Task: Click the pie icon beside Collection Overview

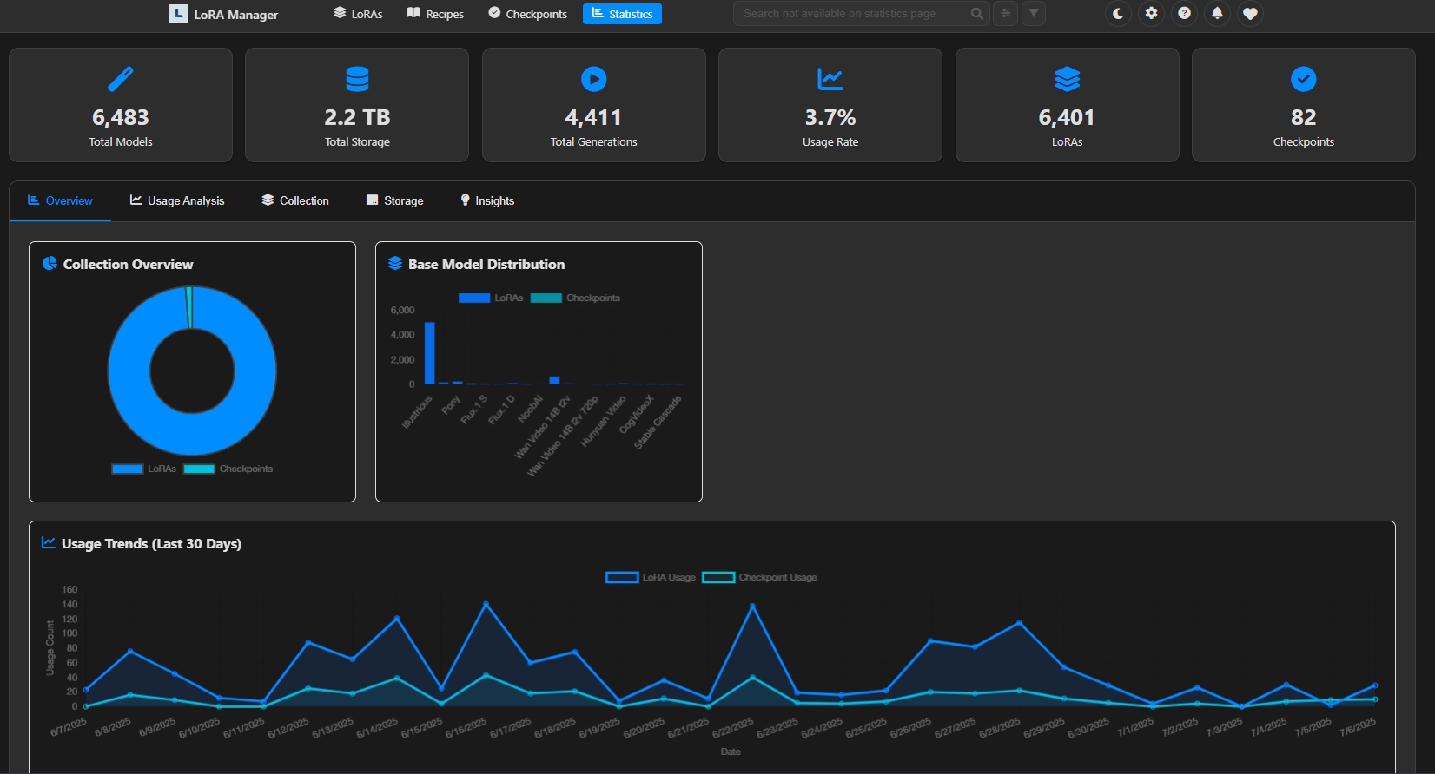Action: tap(50, 264)
